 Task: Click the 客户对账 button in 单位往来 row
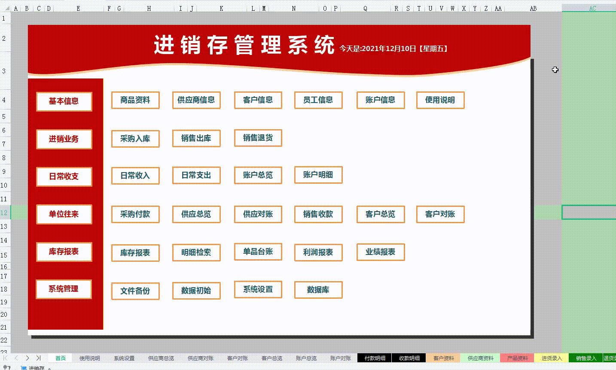click(440, 214)
